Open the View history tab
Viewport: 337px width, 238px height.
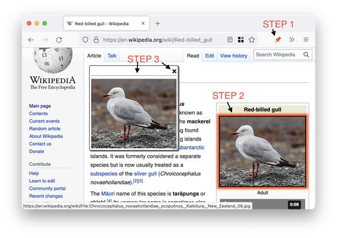point(233,56)
